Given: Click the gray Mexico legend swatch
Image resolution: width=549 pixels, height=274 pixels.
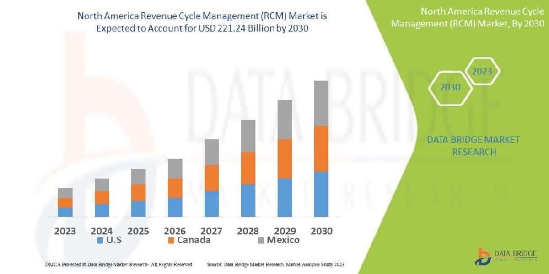Looking at the screenshot, I should point(261,240).
